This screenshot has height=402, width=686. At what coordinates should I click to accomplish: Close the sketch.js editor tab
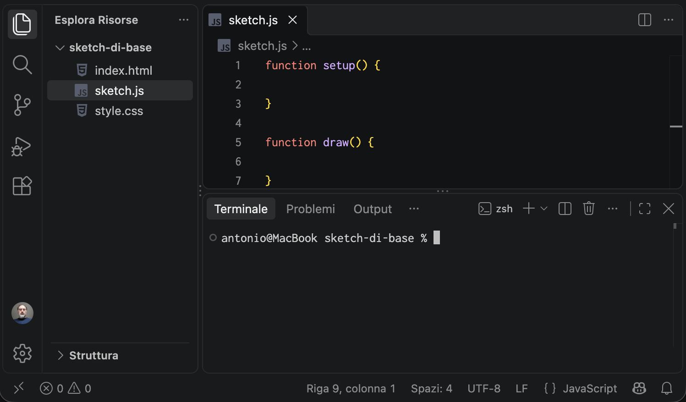[293, 20]
